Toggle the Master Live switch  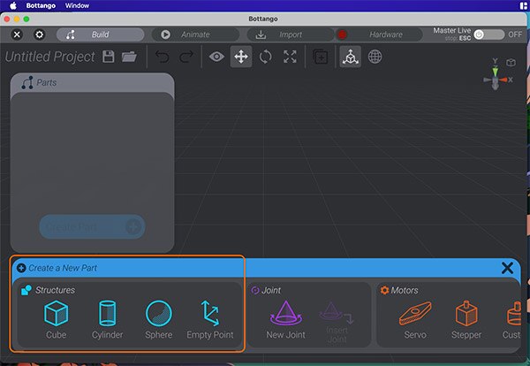(488, 34)
